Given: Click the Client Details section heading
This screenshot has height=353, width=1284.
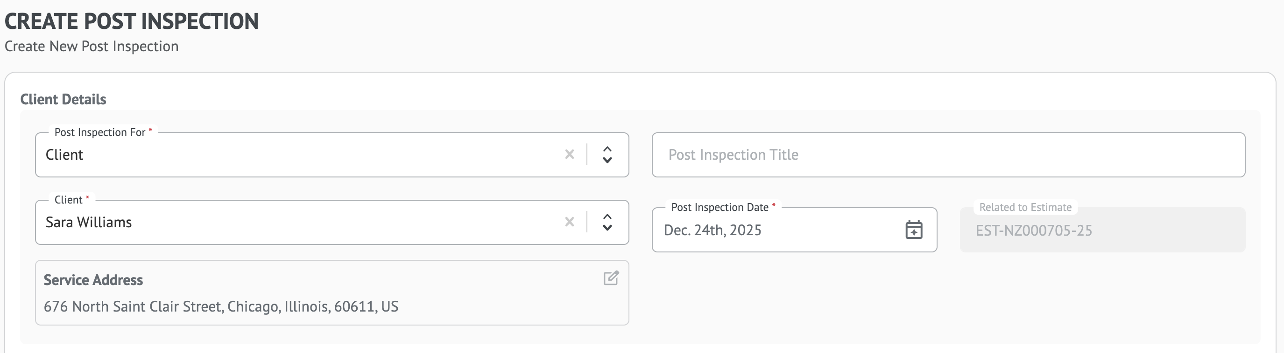Looking at the screenshot, I should coord(63,100).
